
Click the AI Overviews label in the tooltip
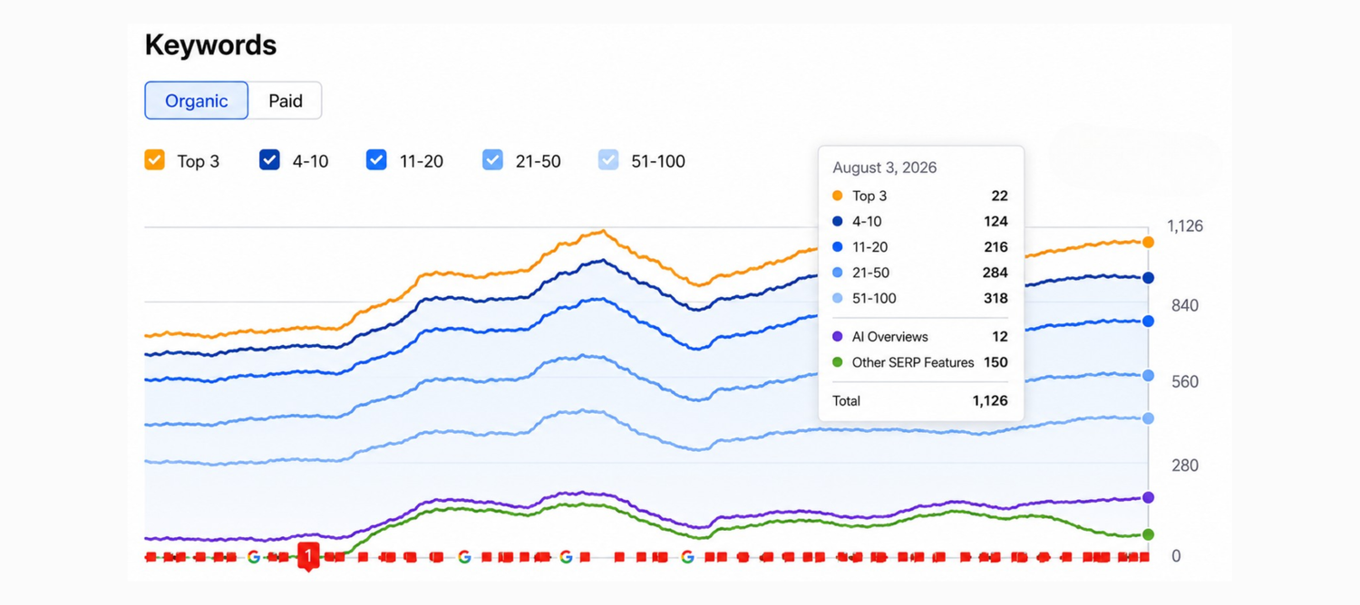click(x=890, y=336)
